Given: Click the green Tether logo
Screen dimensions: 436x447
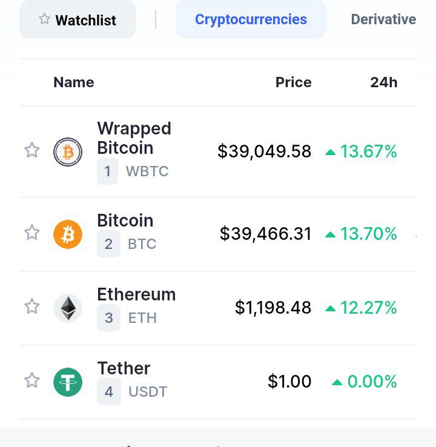Looking at the screenshot, I should (68, 382).
